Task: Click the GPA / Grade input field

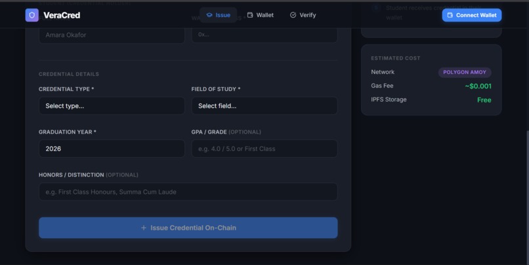Action: tap(264, 149)
